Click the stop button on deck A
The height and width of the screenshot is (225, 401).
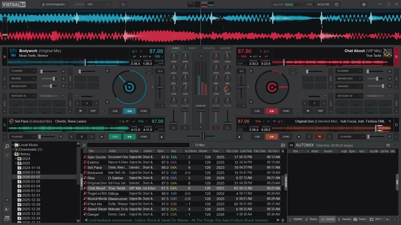click(107, 102)
